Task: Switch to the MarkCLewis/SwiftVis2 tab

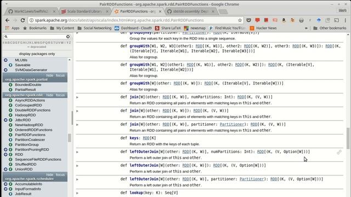Action: click(x=31, y=11)
